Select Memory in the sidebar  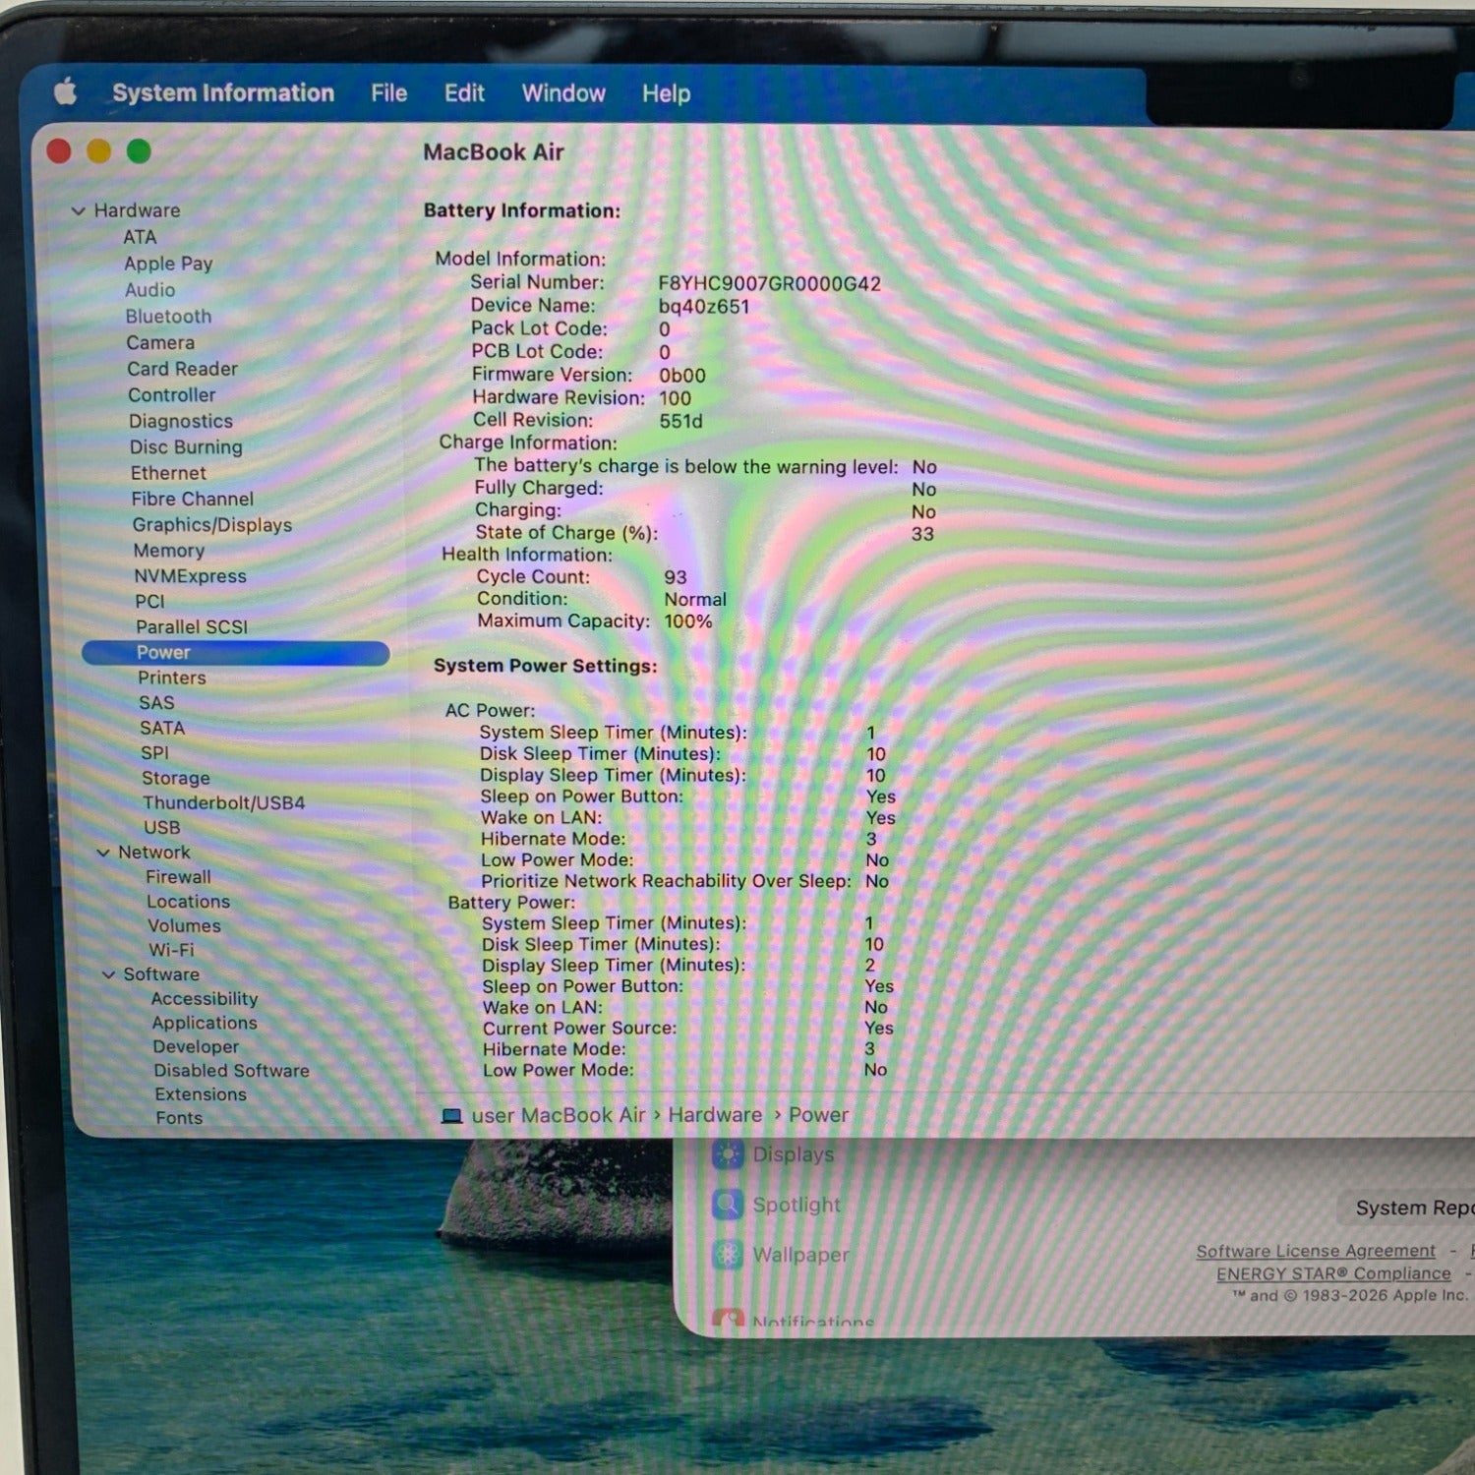point(169,551)
